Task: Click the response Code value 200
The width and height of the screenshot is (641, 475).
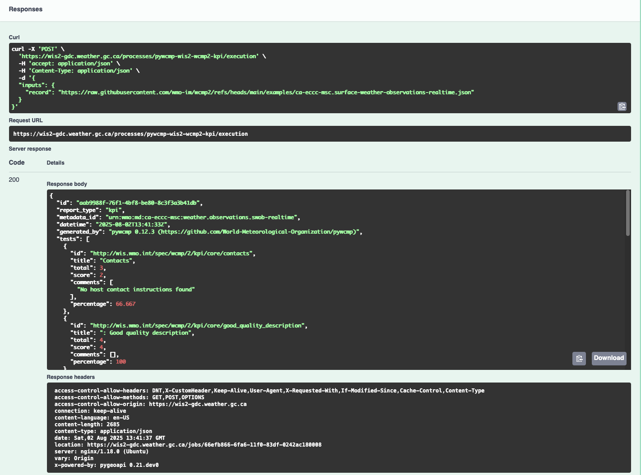Action: [x=14, y=180]
